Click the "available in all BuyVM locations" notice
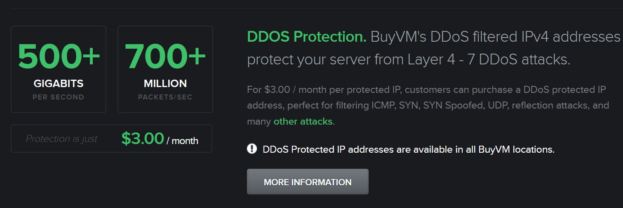Image resolution: width=623 pixels, height=208 pixels. pyautogui.click(x=408, y=149)
